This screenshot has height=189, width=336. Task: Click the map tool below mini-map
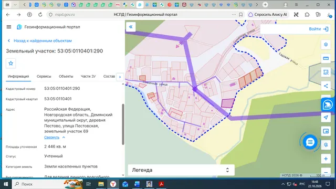(x=325, y=145)
